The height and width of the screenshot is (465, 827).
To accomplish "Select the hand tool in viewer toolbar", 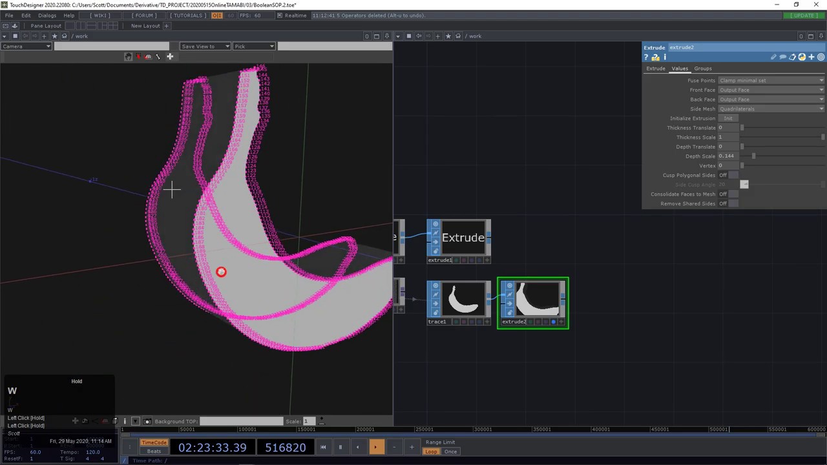I will 128,57.
